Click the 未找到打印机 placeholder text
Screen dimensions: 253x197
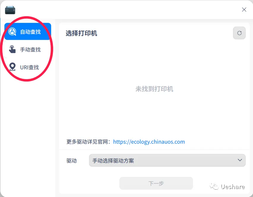[x=154, y=89]
